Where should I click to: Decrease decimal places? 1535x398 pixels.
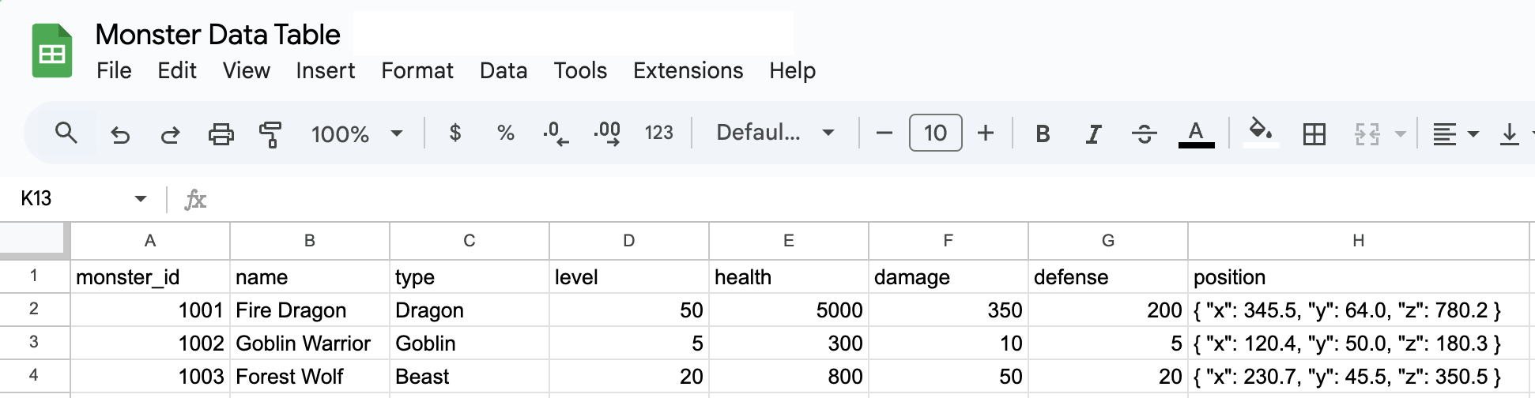[556, 133]
